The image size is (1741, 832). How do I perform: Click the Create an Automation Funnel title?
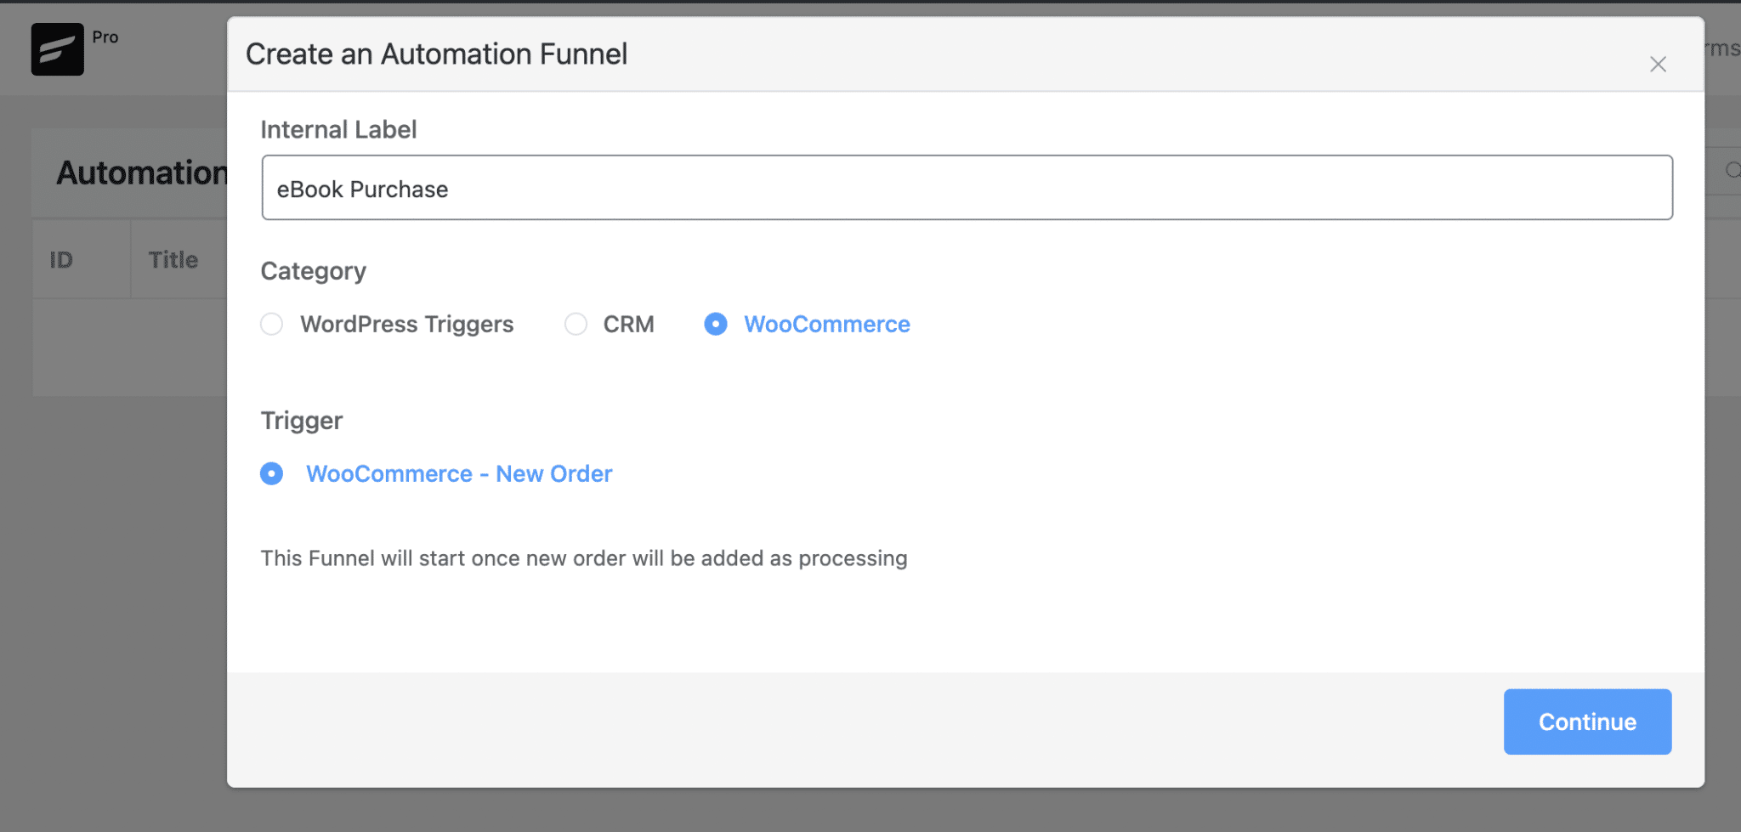(x=436, y=54)
